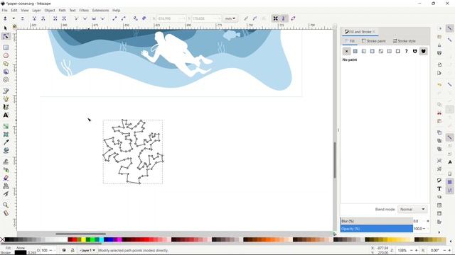Choose Pattern fill option
The image size is (455, 255).
coord(390,51)
